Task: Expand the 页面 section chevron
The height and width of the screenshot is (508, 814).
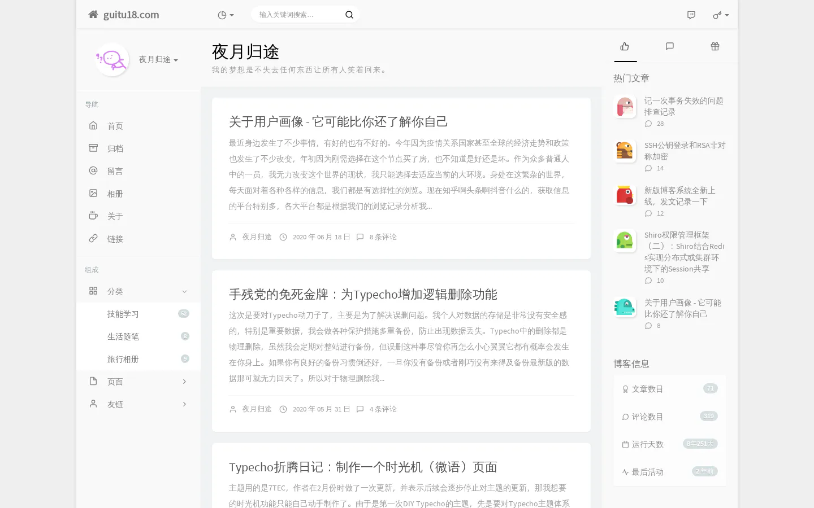Action: tap(184, 382)
